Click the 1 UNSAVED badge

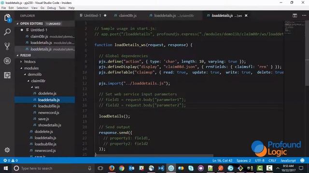54,24
